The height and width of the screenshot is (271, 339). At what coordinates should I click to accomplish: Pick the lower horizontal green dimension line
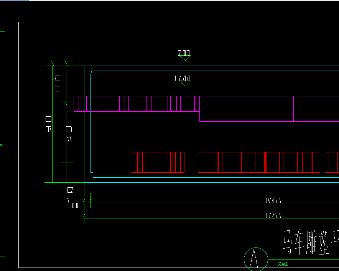(211, 218)
